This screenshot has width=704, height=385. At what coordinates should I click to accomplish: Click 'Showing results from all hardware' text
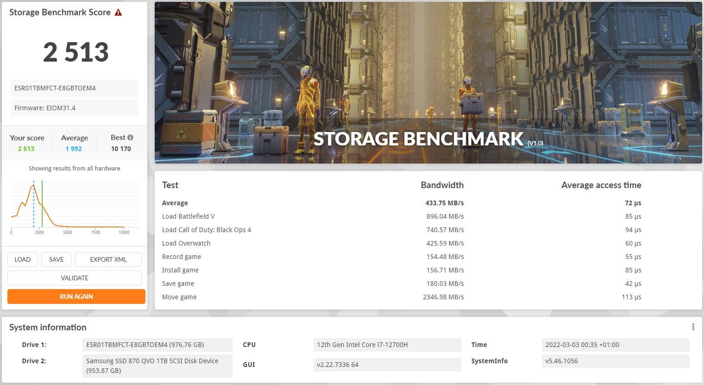pos(75,168)
